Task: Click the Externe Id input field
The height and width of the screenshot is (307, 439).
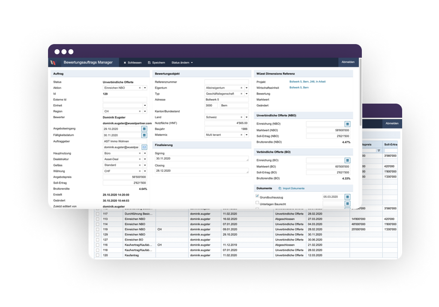Action: pyautogui.click(x=125, y=99)
